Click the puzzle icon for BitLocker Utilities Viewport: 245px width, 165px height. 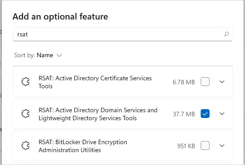pyautogui.click(x=25, y=145)
